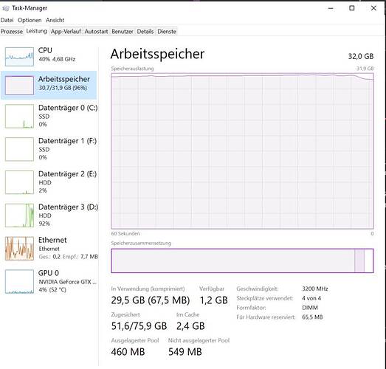
Task: Select the CPU usage mini graph
Action: pyautogui.click(x=19, y=57)
